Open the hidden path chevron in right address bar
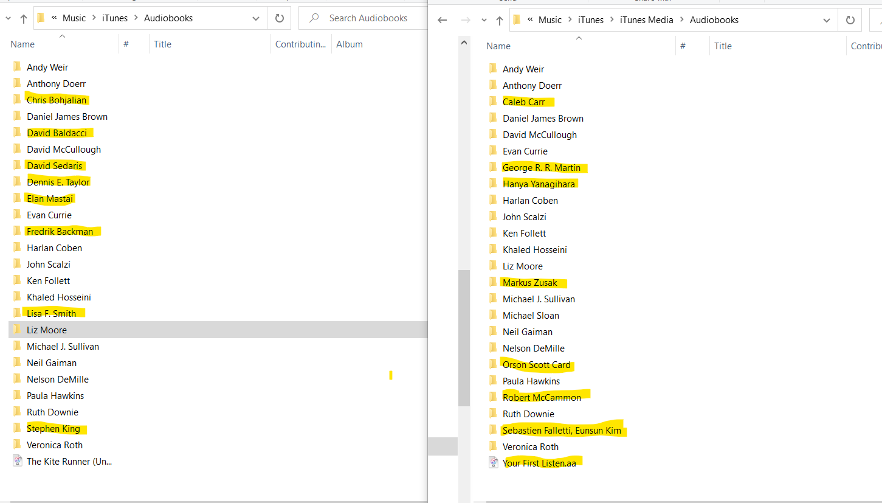Screen dimensions: 882x503 pyautogui.click(x=531, y=20)
